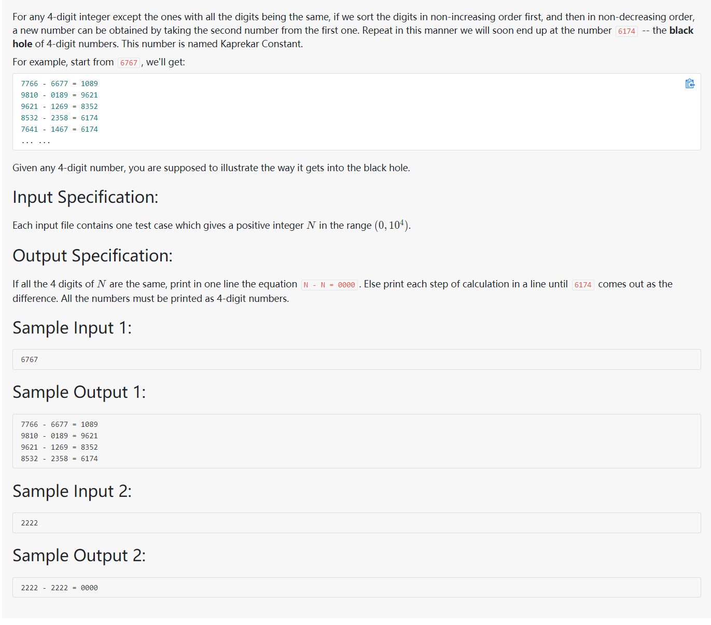Copy the example code block with clipboard icon

click(x=689, y=84)
